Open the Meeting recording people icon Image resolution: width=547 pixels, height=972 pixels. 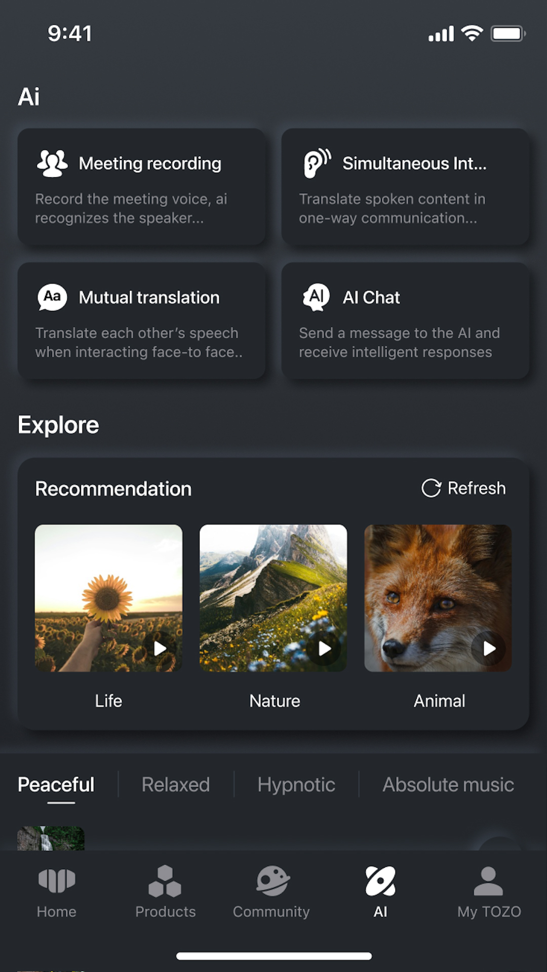click(x=52, y=164)
